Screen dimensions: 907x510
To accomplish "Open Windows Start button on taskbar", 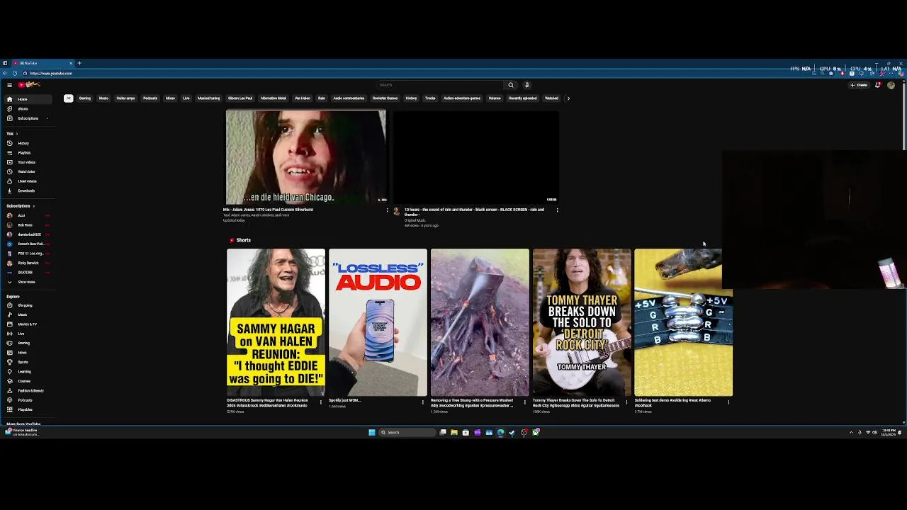I will click(x=371, y=432).
